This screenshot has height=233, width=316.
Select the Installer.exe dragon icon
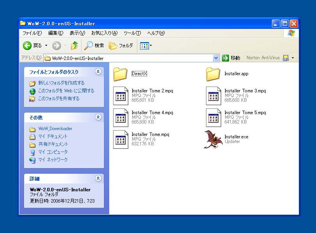tap(213, 139)
